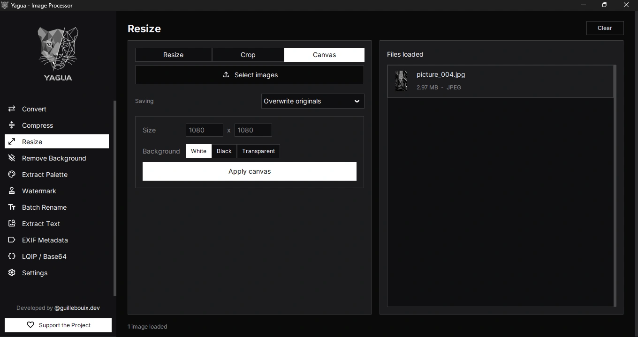Click the Yagua app icon in title bar

tap(5, 5)
